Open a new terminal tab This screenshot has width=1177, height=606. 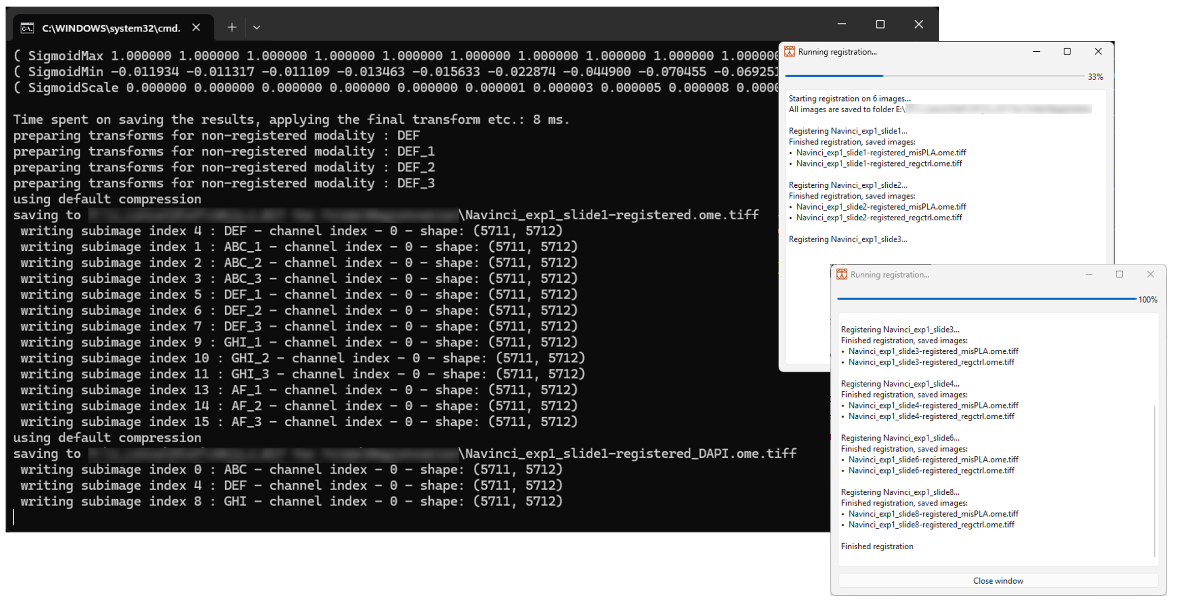(231, 28)
